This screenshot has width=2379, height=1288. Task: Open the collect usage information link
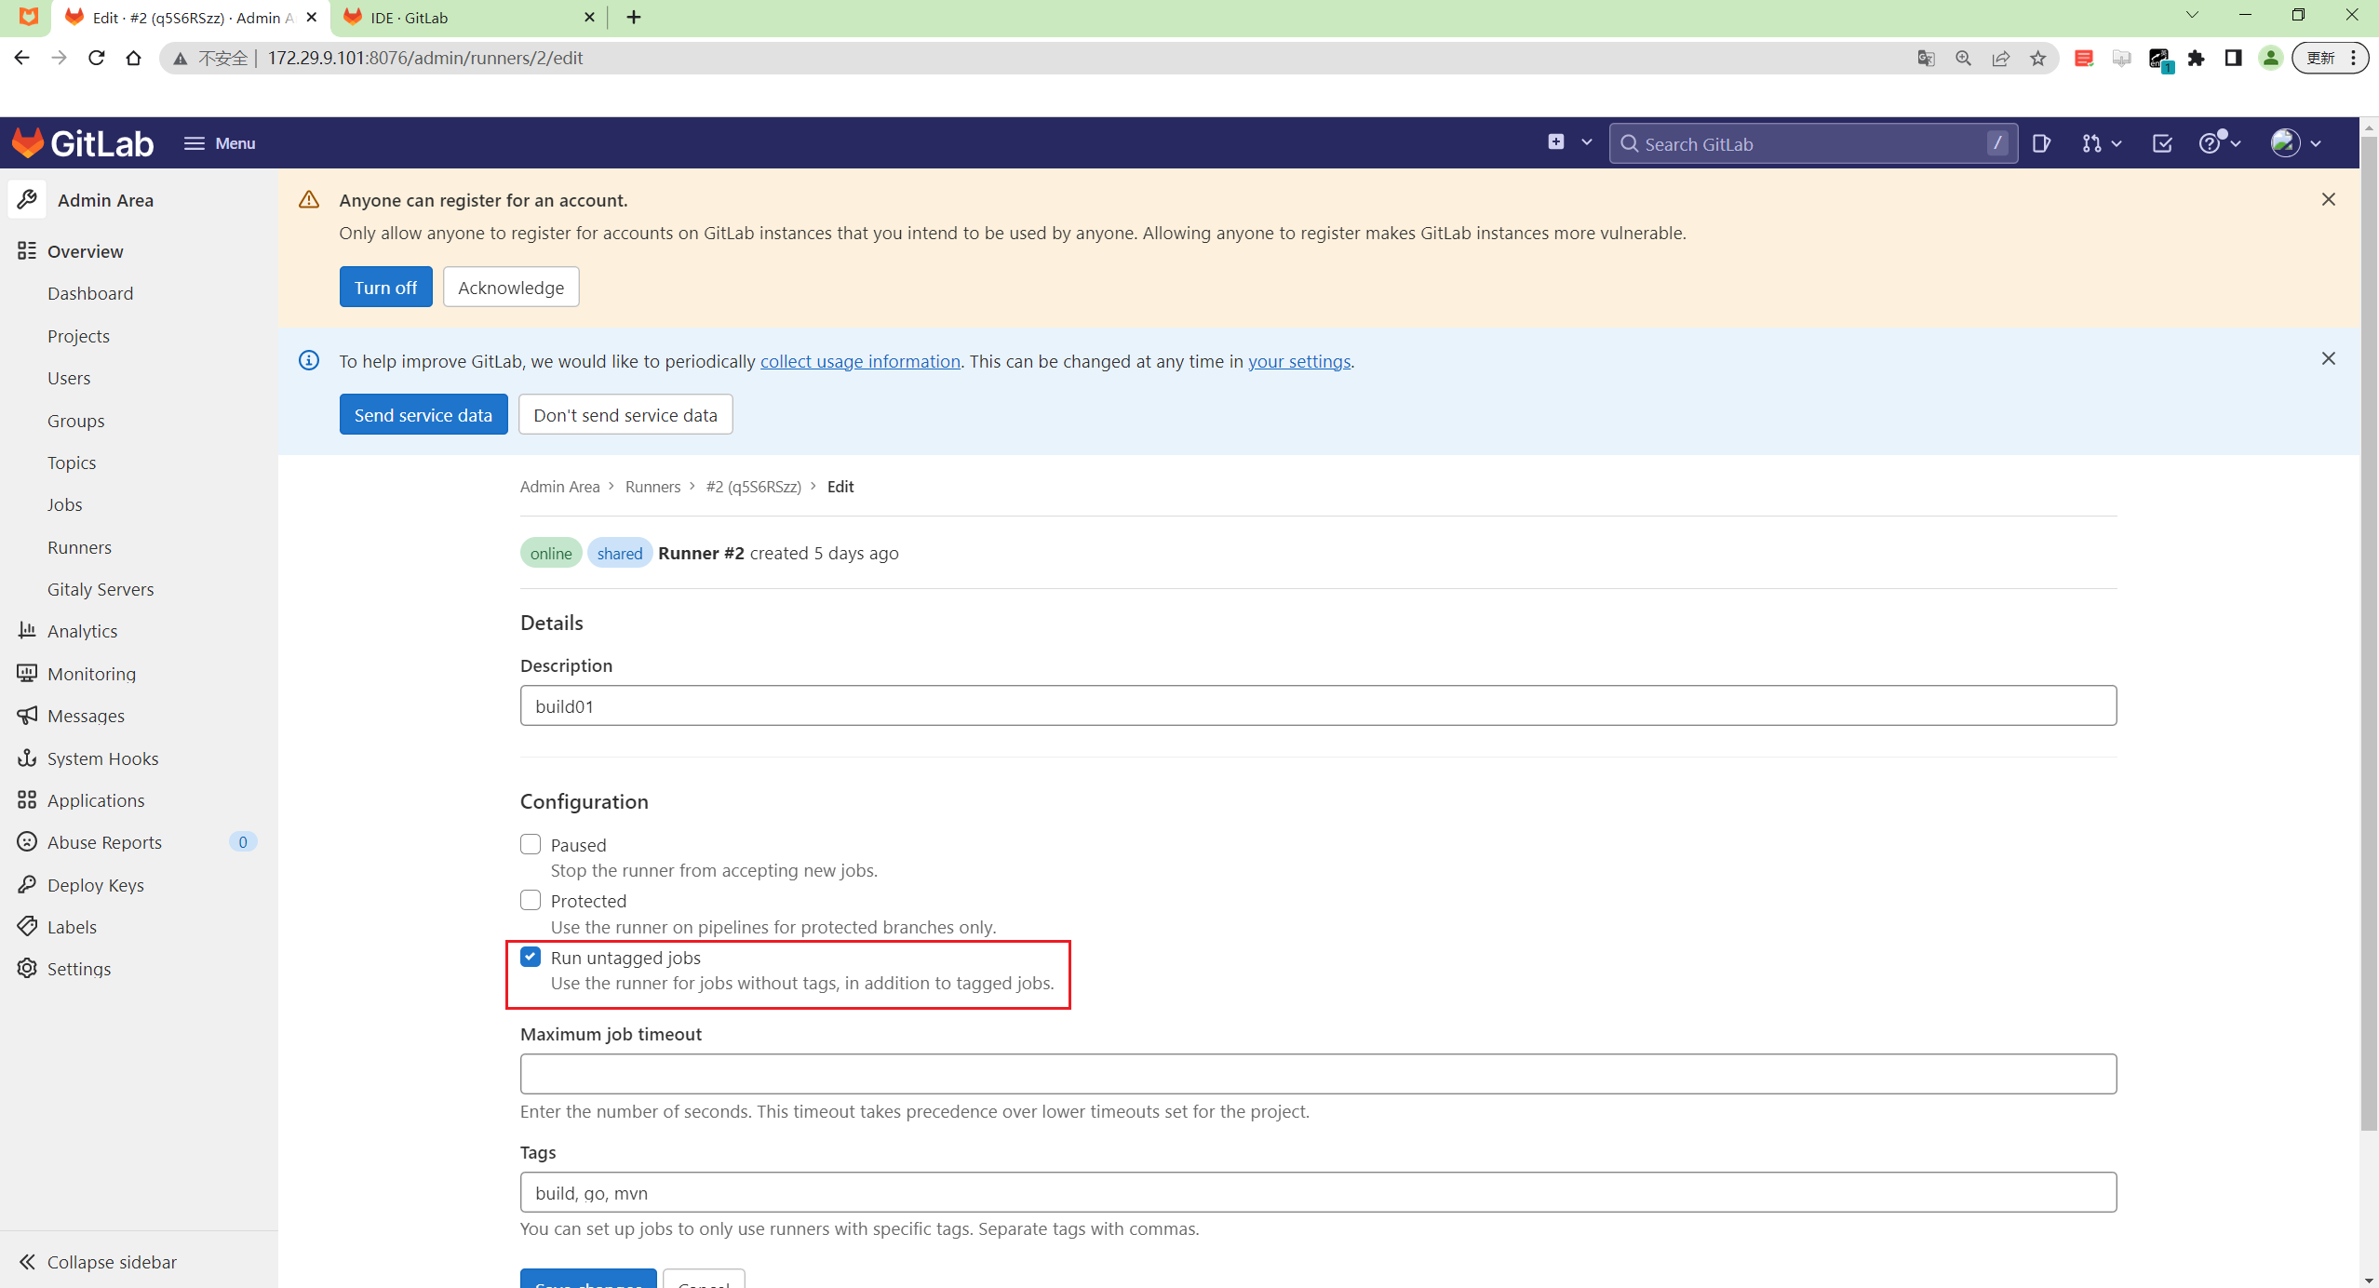860,361
